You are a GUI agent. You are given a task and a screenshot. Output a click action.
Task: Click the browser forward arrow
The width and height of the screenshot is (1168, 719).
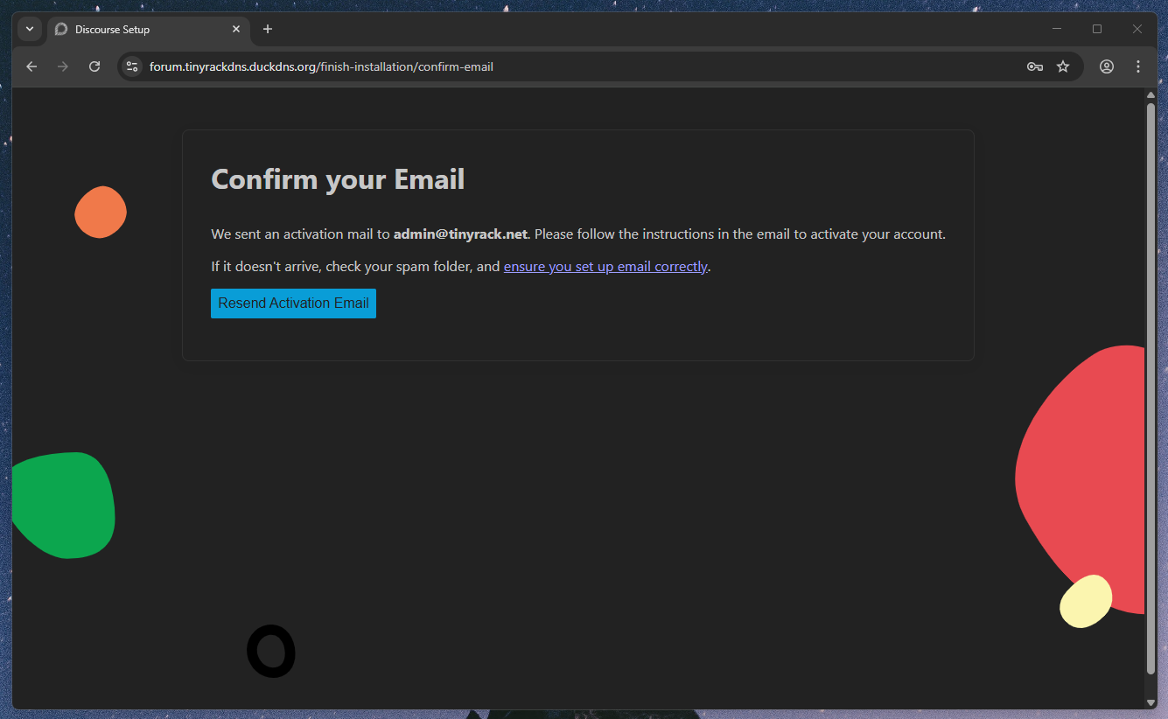coord(63,66)
